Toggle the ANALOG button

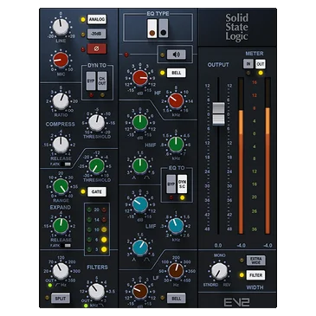tap(97, 19)
